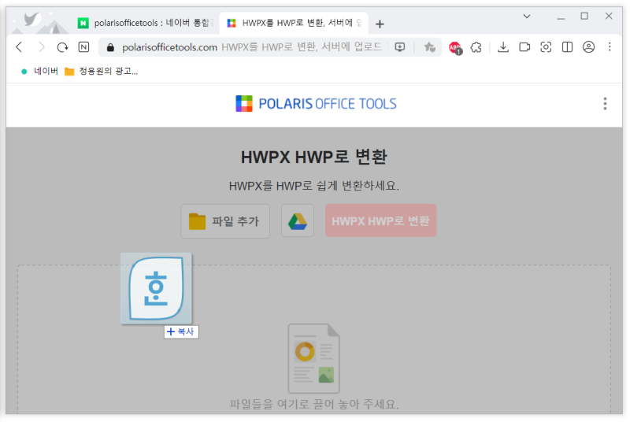Switch to the polarisofficetools 네이버 tab
Viewport: 630px width, 422px height.
click(x=145, y=23)
